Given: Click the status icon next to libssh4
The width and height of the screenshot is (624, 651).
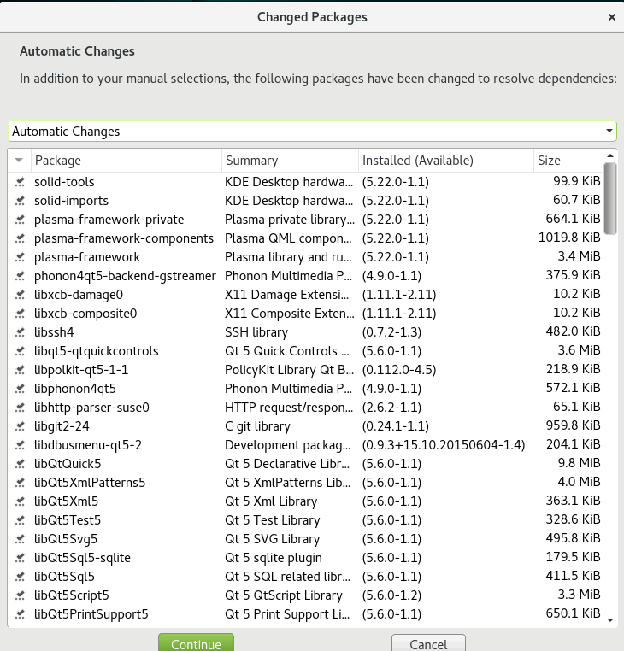Looking at the screenshot, I should click(20, 332).
